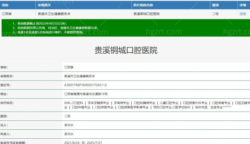This screenshot has height=144, width=250.
Task: Click the 法人: label
Action: [4, 125]
